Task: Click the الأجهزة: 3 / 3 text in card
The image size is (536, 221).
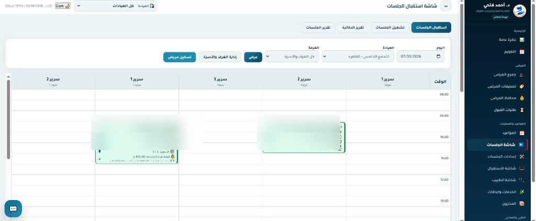Action: point(161,151)
